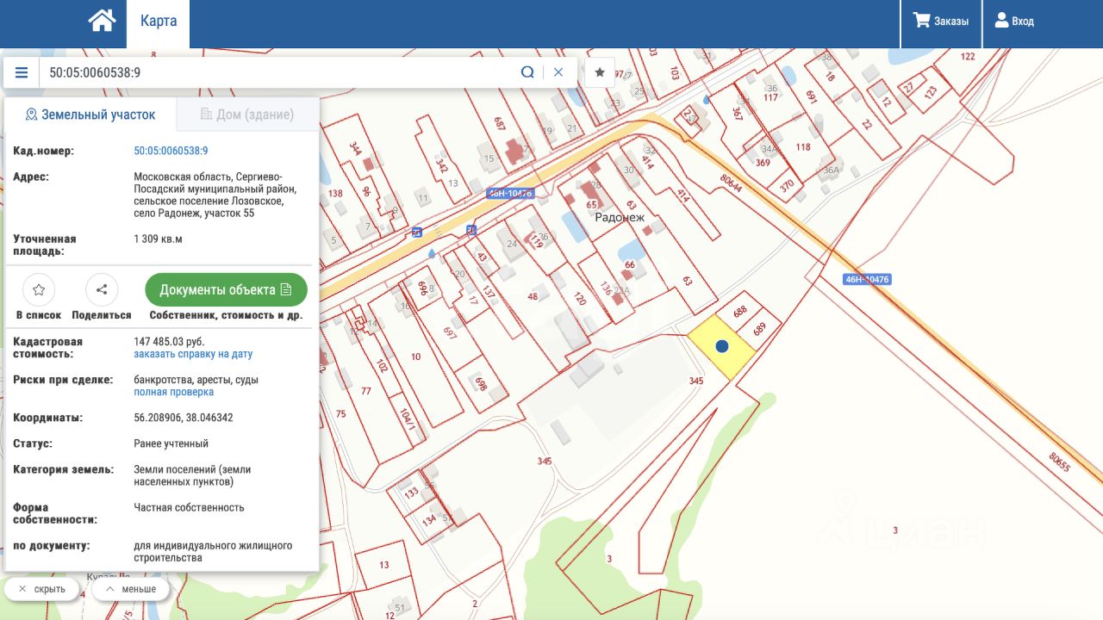Viewport: 1103px width, 620px height.
Task: Switch to Земельный участок tab
Action: 90,115
